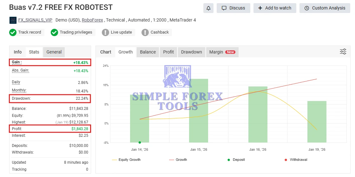Screen dimensions: 355x177
Task: Open the FX_SIGNALS_VIP profile link
Action: point(35,20)
